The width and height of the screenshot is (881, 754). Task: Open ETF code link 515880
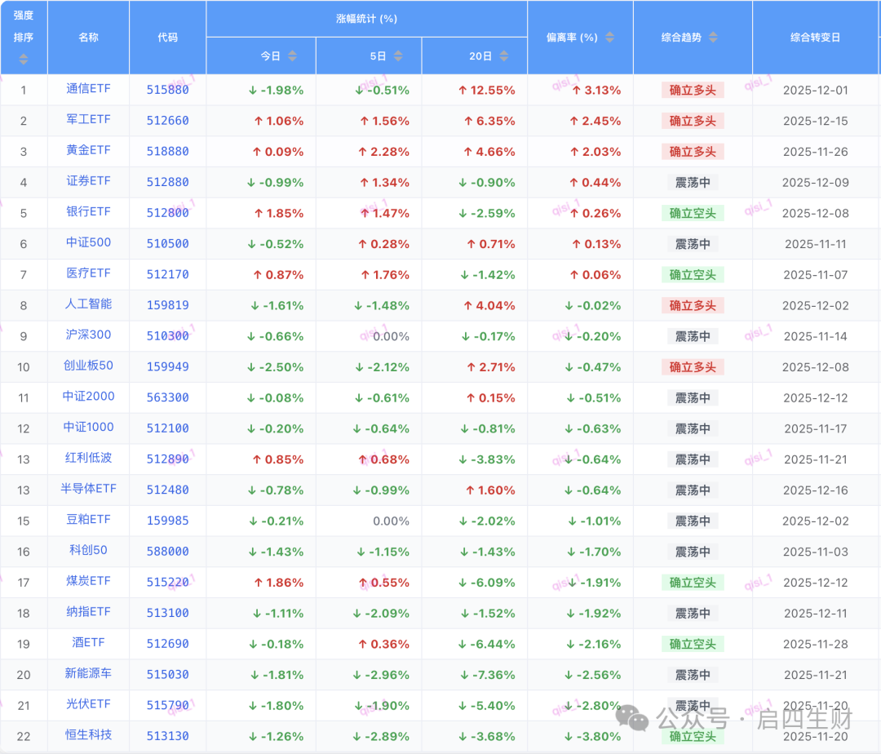167,89
